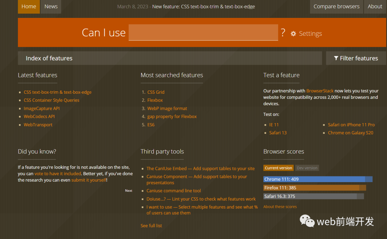This screenshot has height=239, width=387.
Task: Open Compare browsers page
Action: tap(336, 6)
